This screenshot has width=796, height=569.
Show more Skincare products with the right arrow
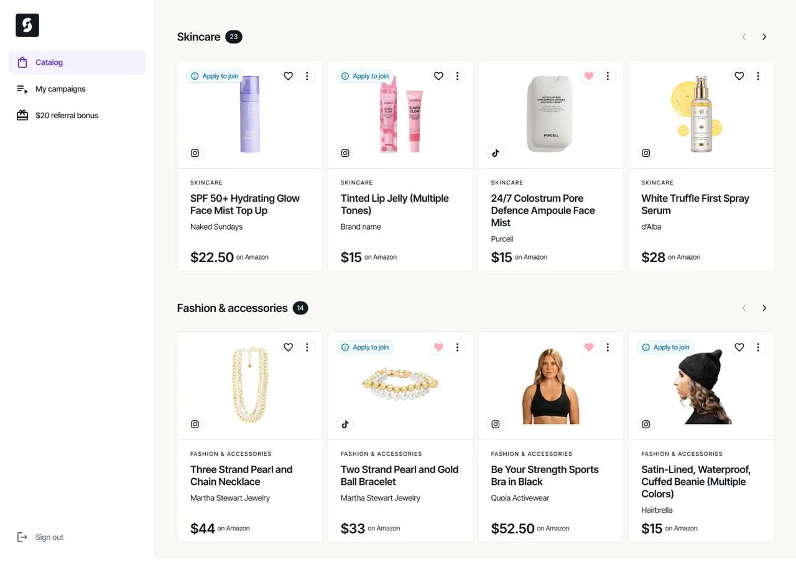[x=764, y=37]
